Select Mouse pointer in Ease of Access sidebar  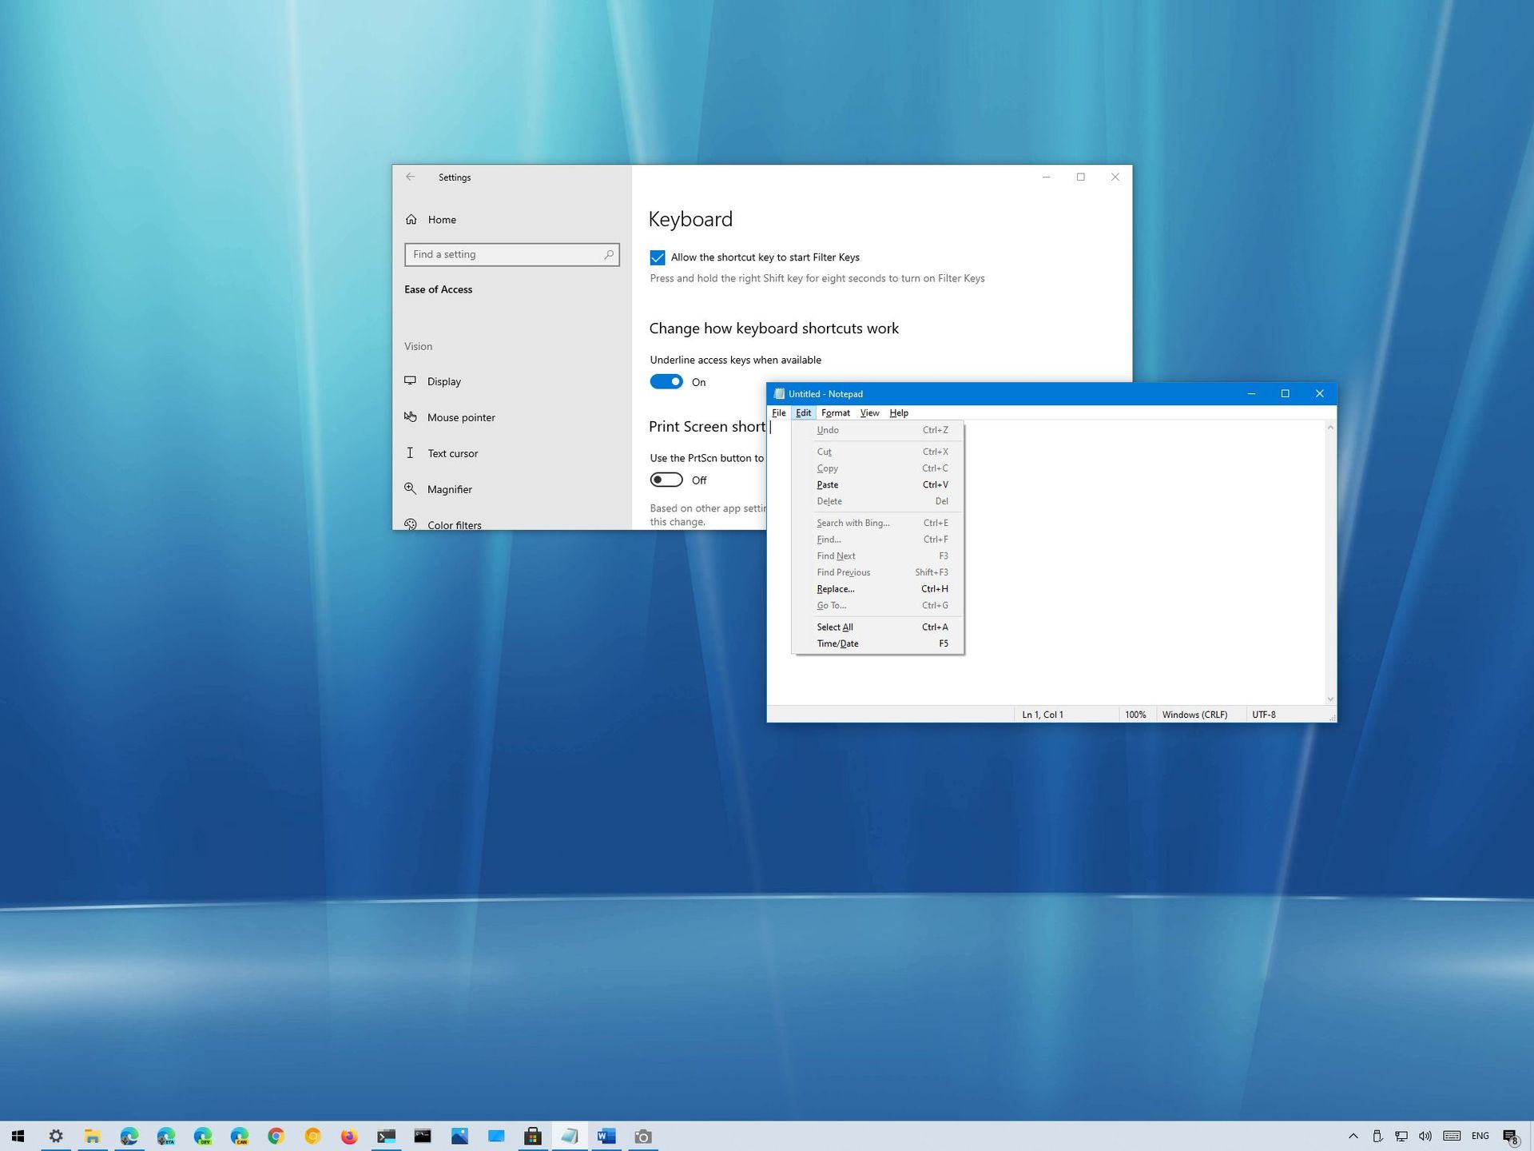click(x=461, y=416)
